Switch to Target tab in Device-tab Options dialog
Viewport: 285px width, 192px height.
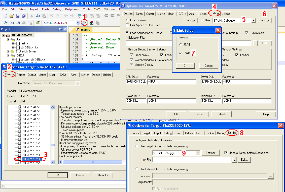pyautogui.click(x=21, y=75)
